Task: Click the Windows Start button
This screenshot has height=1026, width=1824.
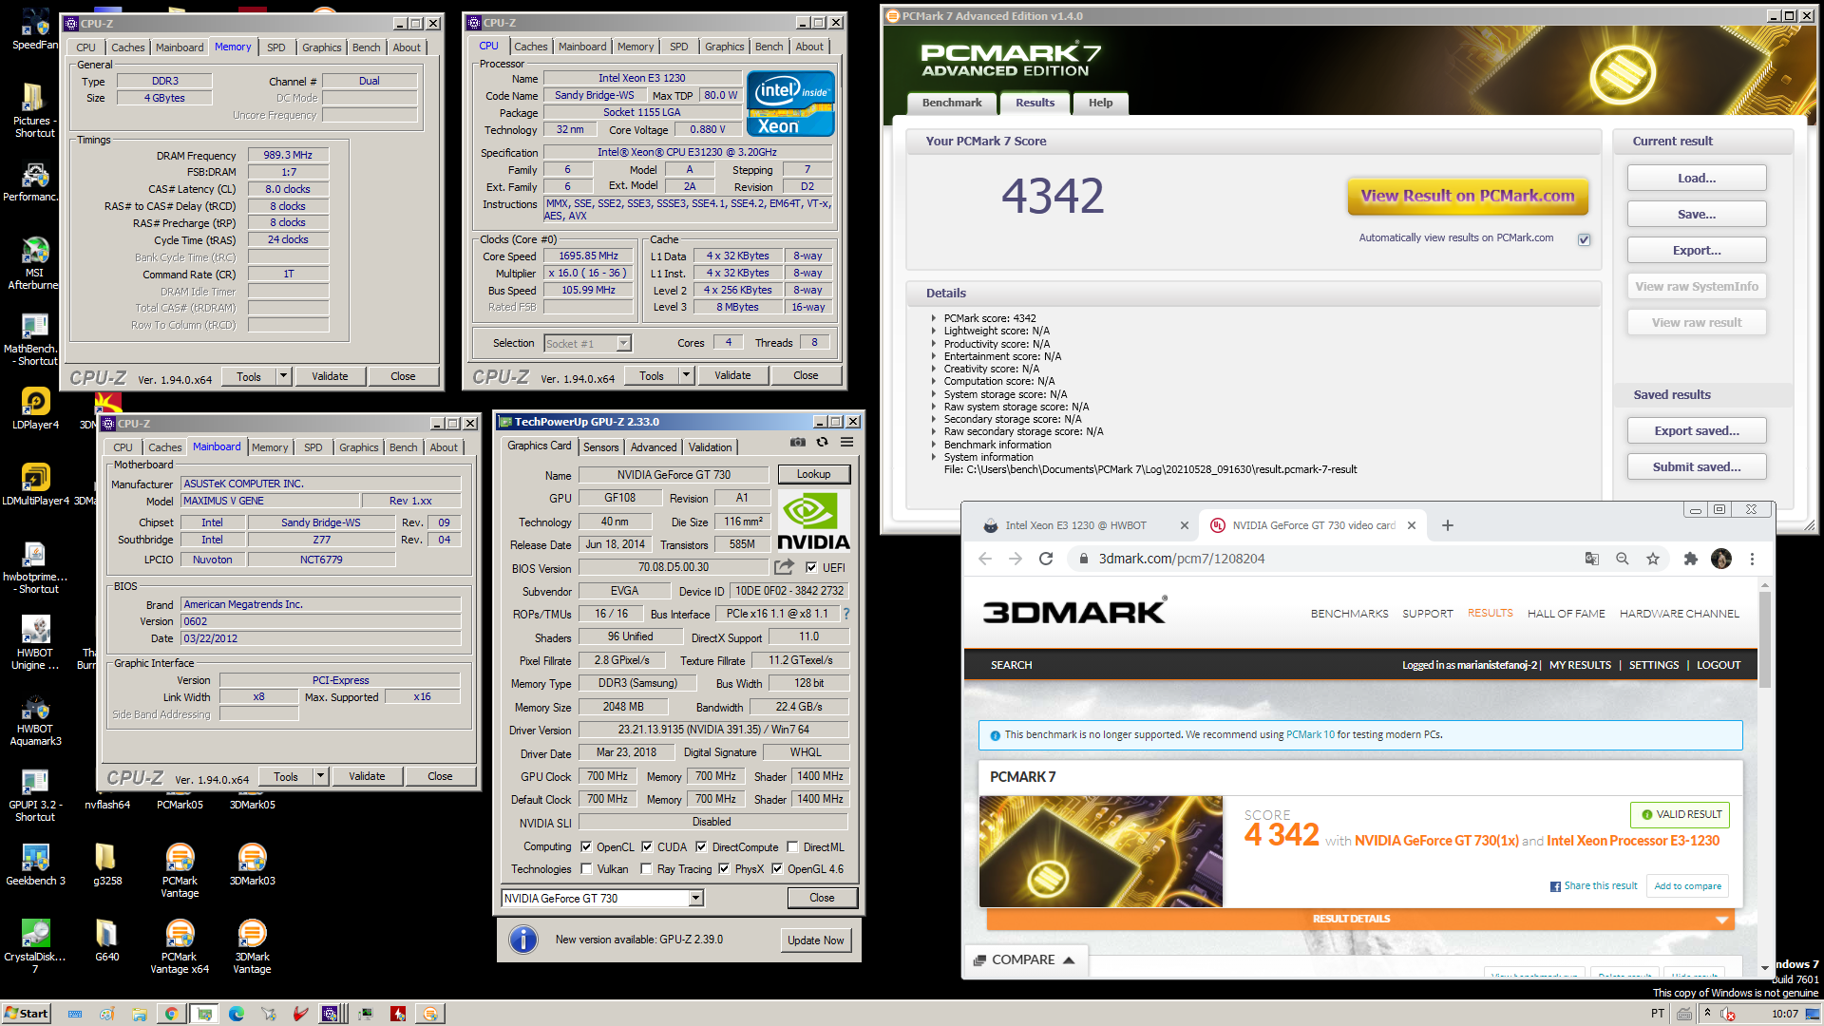Action: click(27, 1014)
